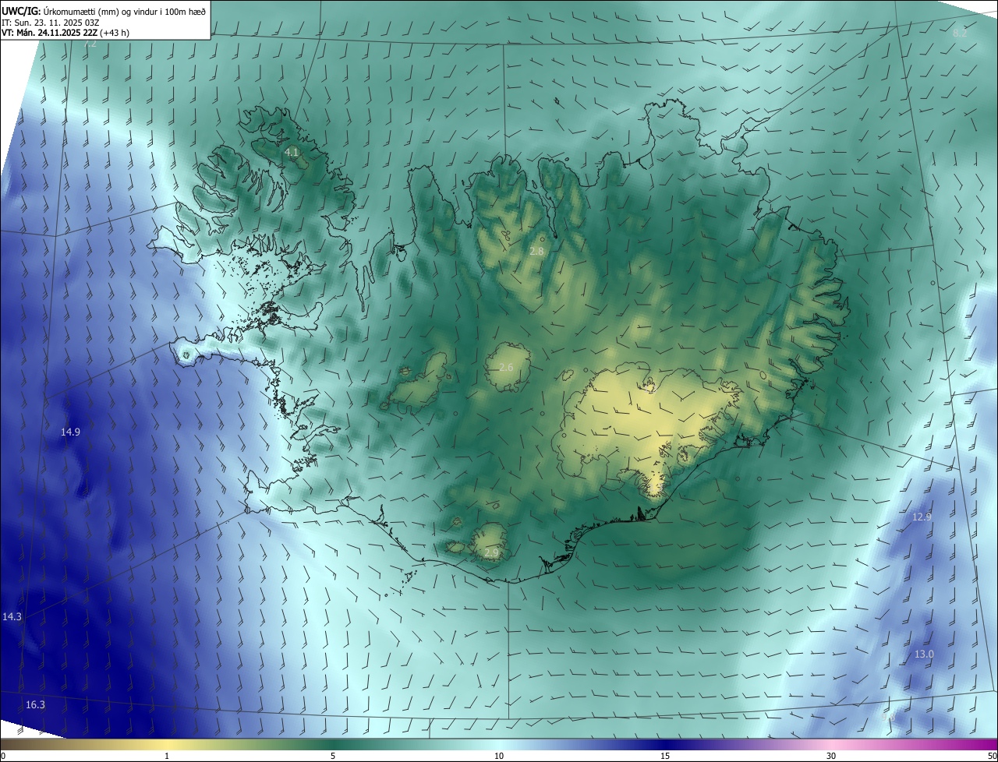Click the '2.8' value in north Iceland
998x762 pixels.
click(536, 251)
